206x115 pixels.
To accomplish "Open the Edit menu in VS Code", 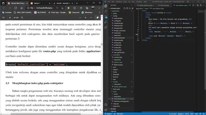I will tap(113, 2).
